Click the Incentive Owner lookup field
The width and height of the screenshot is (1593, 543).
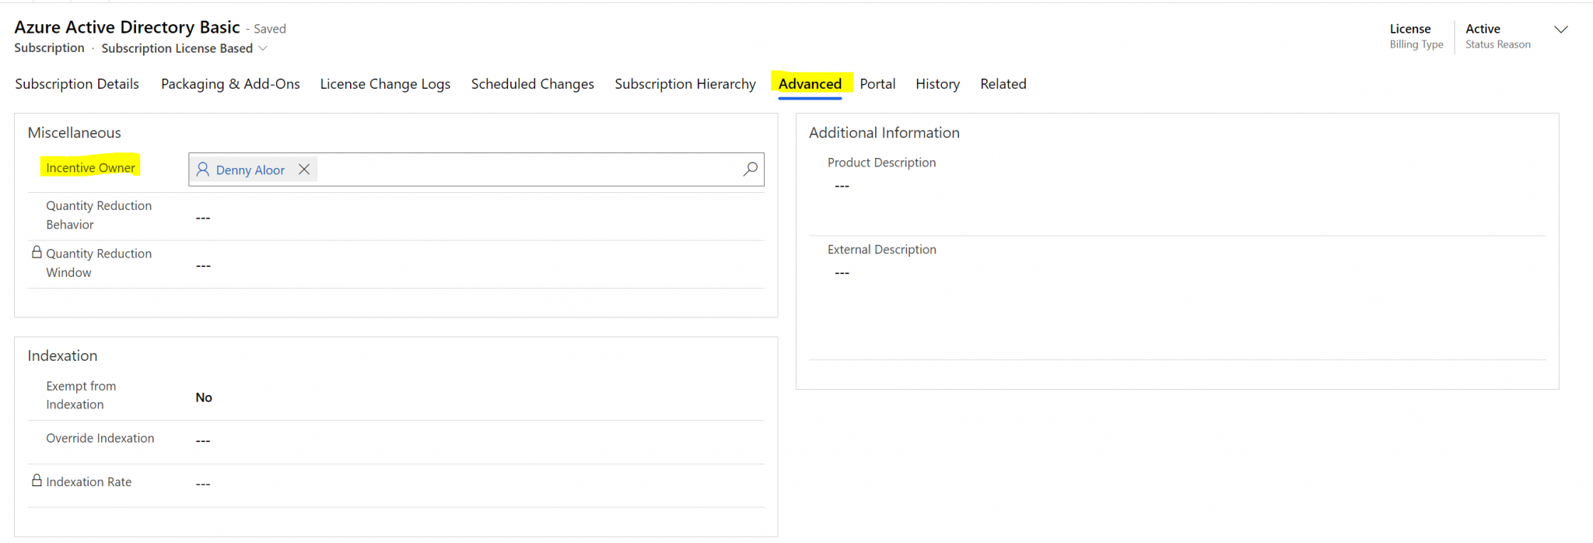[x=476, y=170]
